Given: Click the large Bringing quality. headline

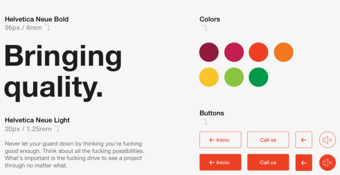Looking at the screenshot, I should pos(63,71).
